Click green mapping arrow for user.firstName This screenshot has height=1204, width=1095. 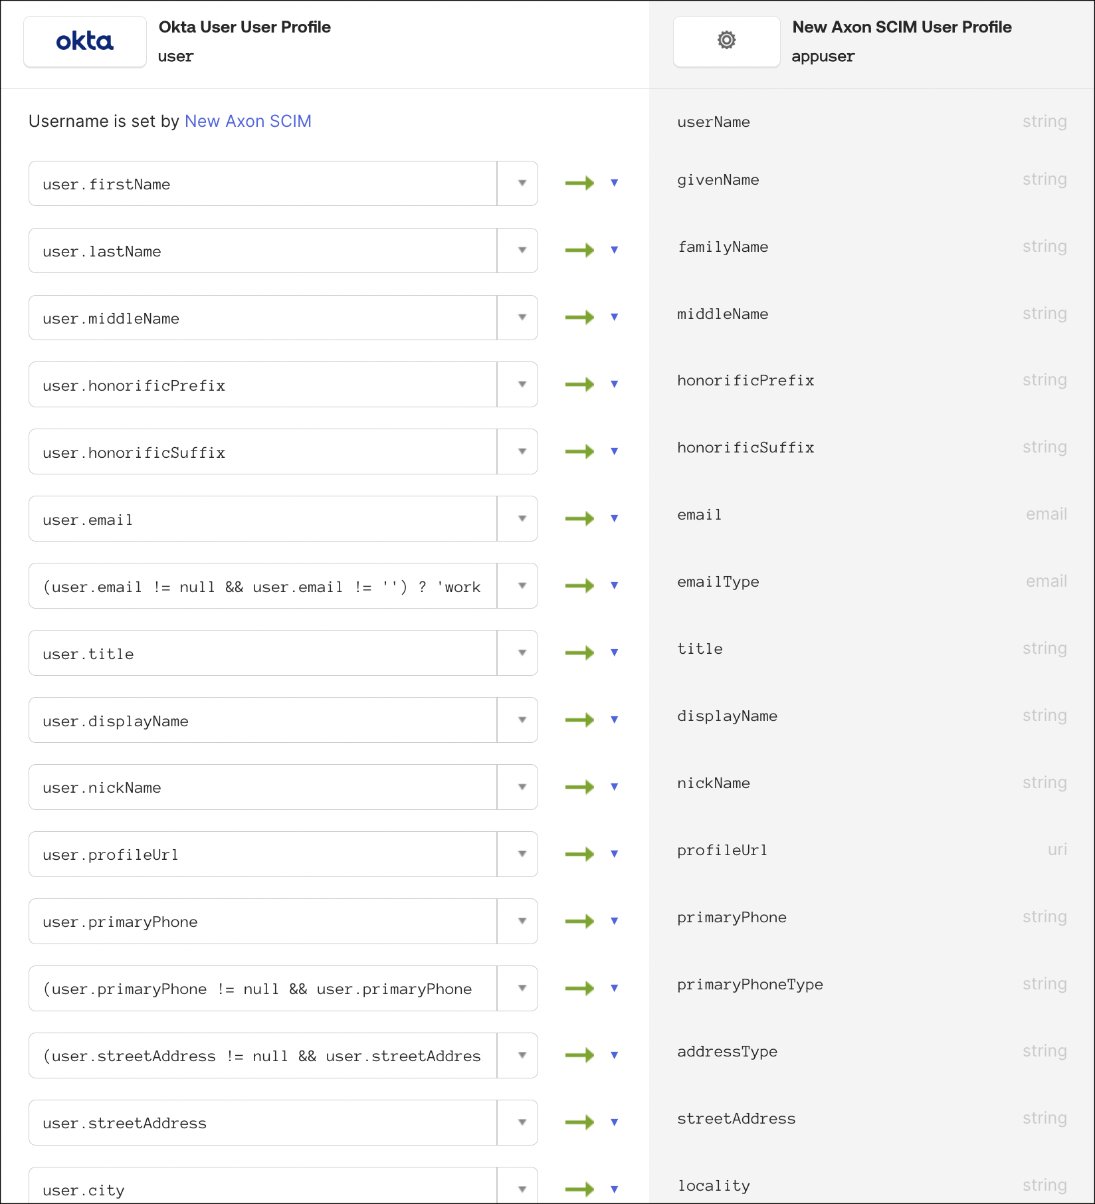click(579, 183)
